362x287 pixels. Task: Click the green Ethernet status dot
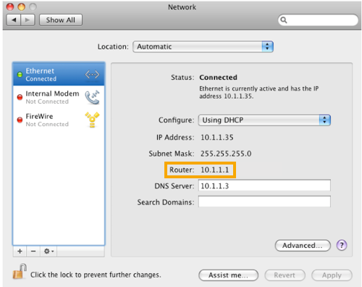(20, 75)
